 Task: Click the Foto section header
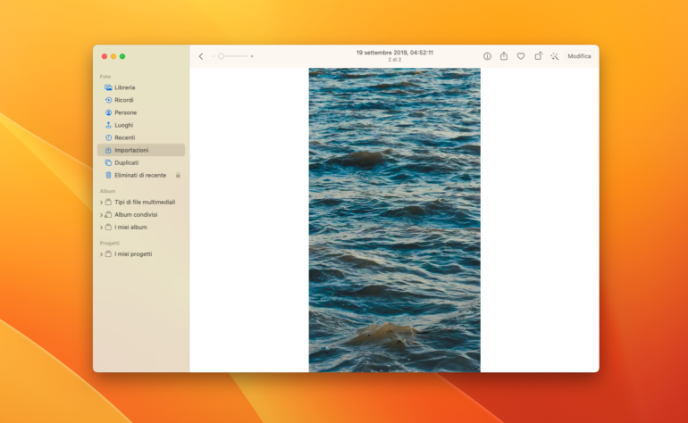(x=105, y=76)
